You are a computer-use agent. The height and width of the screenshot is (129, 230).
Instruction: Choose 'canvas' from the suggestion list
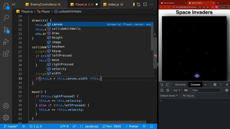(x=100, y=24)
